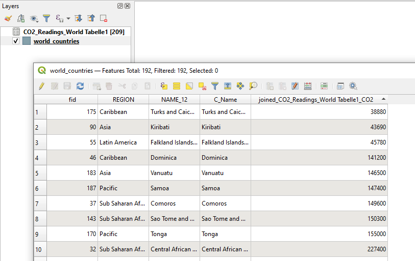This screenshot has height=261, width=415.
Task: Invert the feature selection
Action: [189, 86]
